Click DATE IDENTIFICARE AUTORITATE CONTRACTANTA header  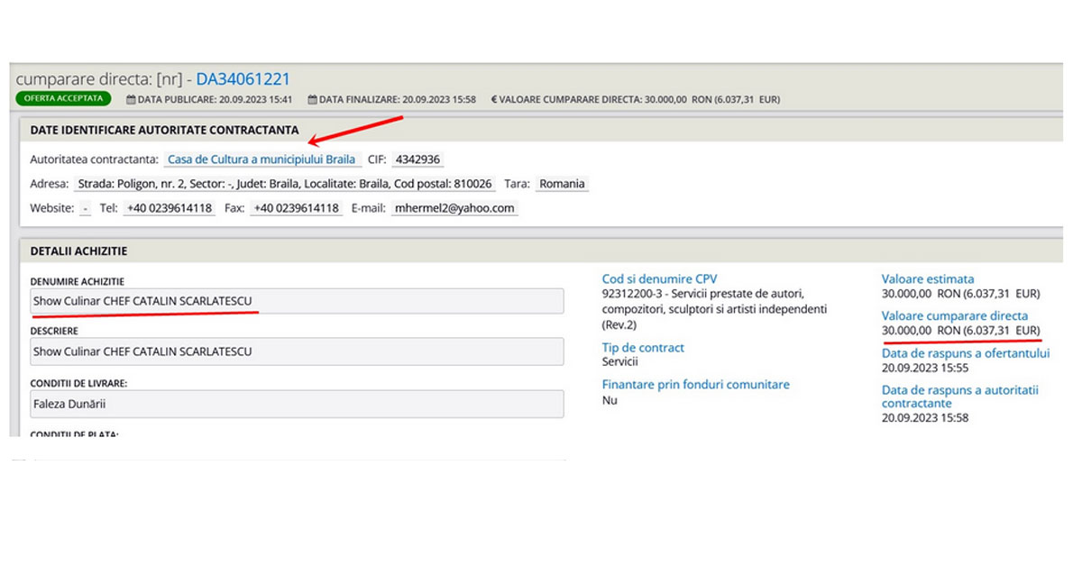coord(164,131)
